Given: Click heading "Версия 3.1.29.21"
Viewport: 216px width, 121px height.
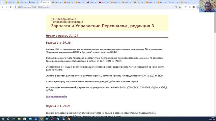Looking at the screenshot, I should pyautogui.click(x=58, y=106).
